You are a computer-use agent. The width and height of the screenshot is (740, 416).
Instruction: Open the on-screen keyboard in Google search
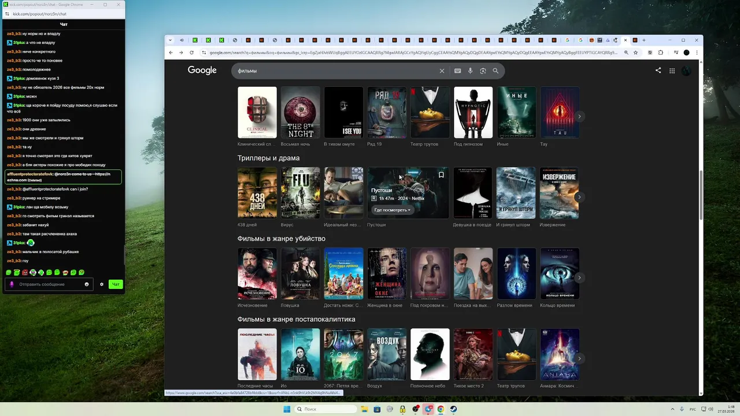point(457,70)
